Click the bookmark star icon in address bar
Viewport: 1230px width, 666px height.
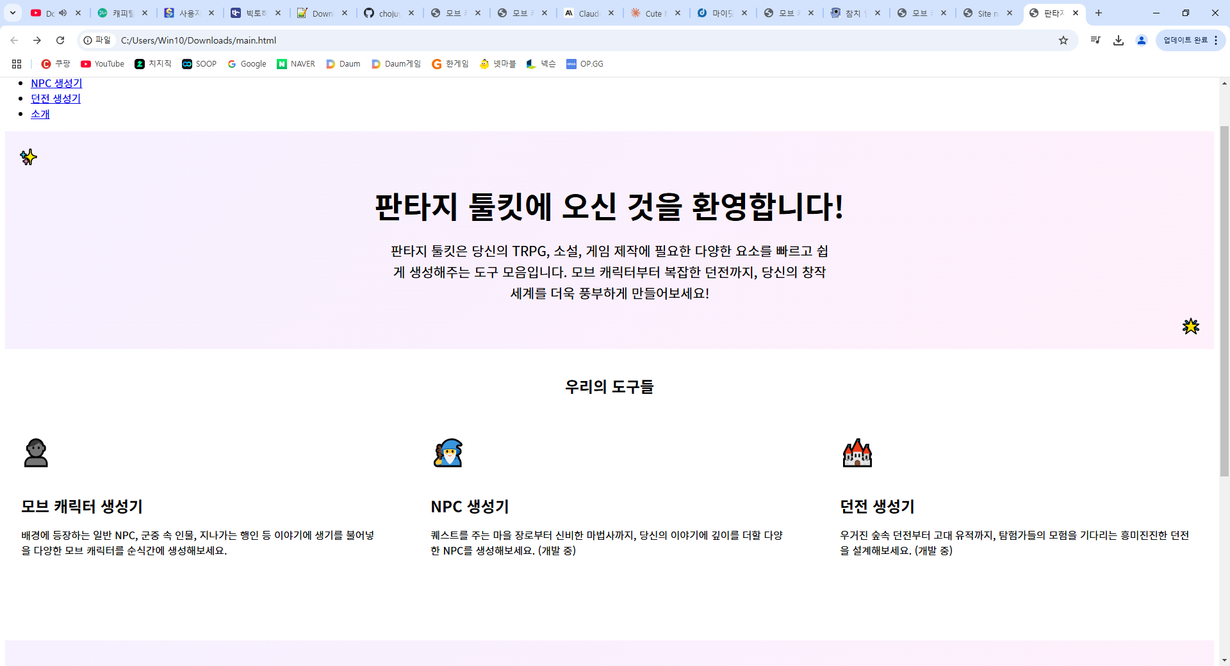1063,40
